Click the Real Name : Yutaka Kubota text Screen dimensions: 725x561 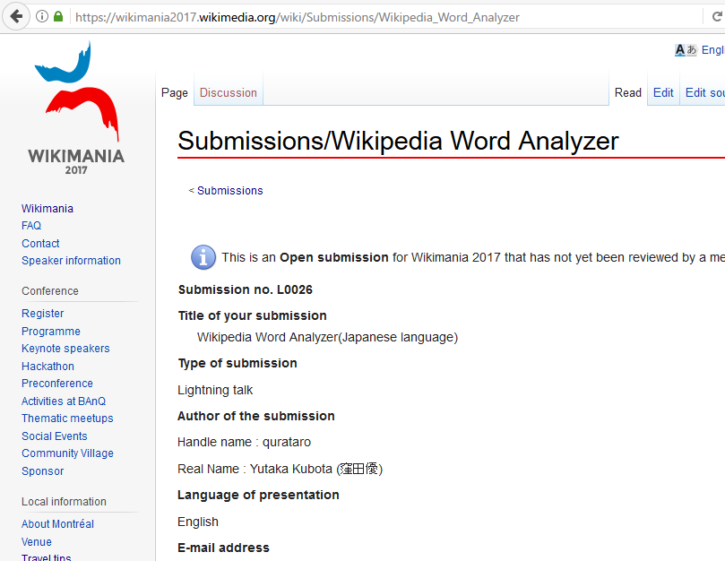pyautogui.click(x=281, y=469)
